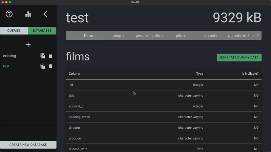Select the existing database entry
This screenshot has width=271, height=152.
pyautogui.click(x=9, y=56)
